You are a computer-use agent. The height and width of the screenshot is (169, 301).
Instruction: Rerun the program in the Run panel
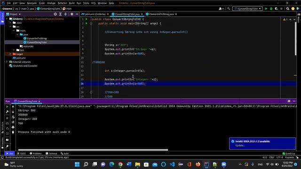pos(7,107)
